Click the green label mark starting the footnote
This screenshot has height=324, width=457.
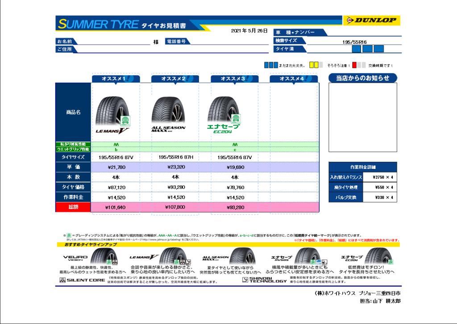pyautogui.click(x=69, y=235)
